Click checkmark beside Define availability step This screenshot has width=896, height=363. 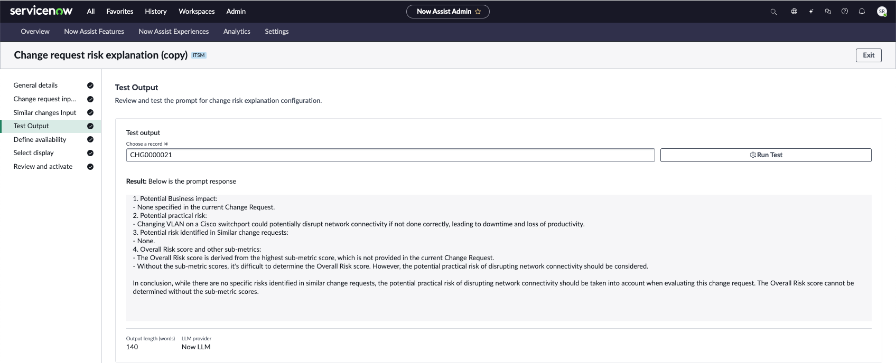(x=90, y=140)
